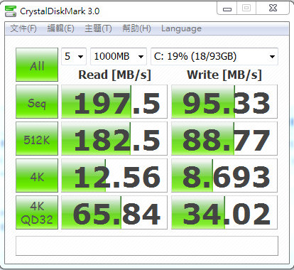Screen dimensions: 294x270
Task: Start the Seq sequential test
Action: (x=37, y=102)
